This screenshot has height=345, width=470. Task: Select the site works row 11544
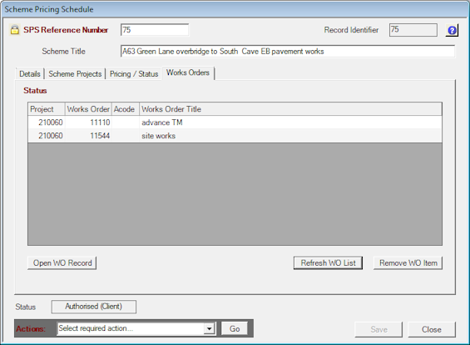click(235, 136)
